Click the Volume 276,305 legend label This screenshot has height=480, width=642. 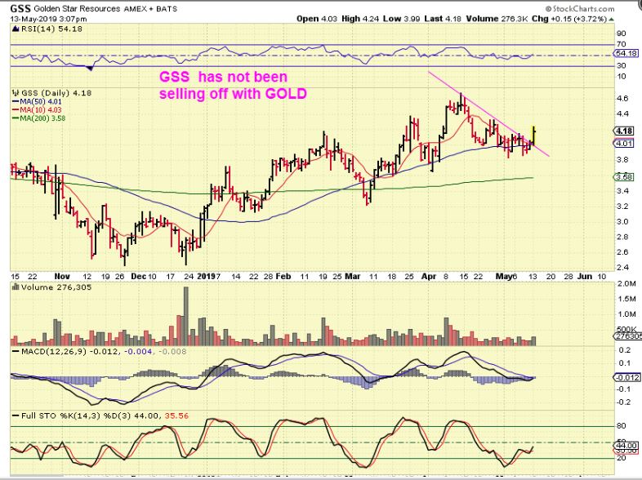pos(56,287)
